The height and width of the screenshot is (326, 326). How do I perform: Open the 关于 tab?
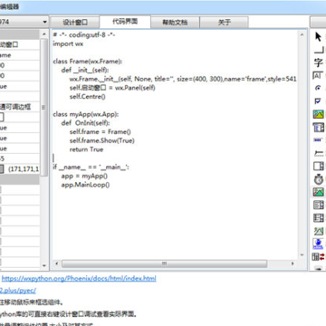coord(225,23)
